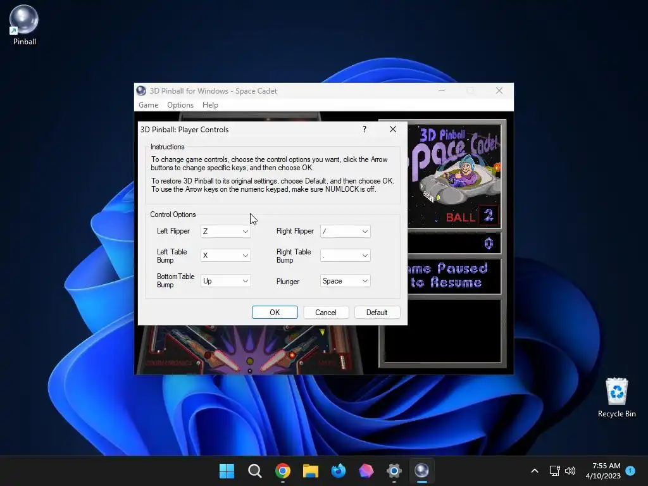Click the Windows Start button

pyautogui.click(x=227, y=471)
